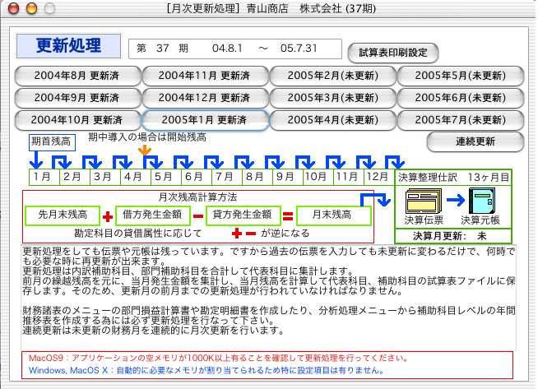Click the red plus sign icon
Viewport: 538px width, 389px height.
tap(107, 217)
